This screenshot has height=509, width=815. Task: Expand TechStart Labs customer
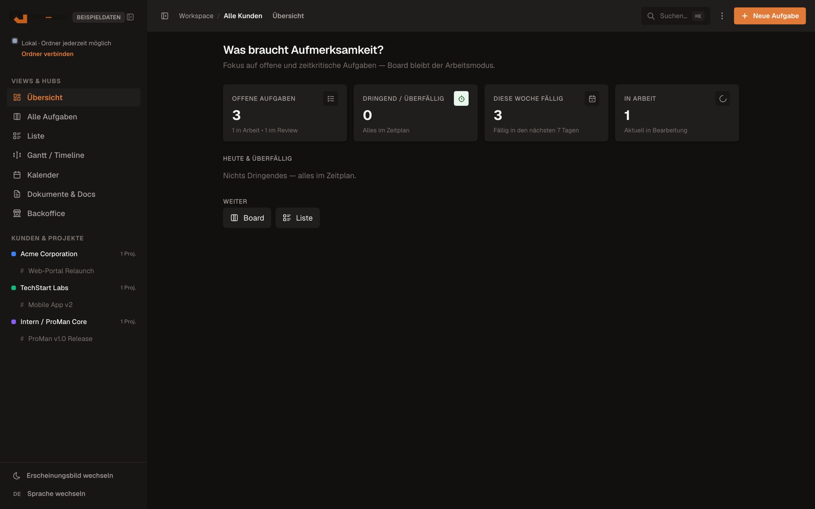[74, 287]
